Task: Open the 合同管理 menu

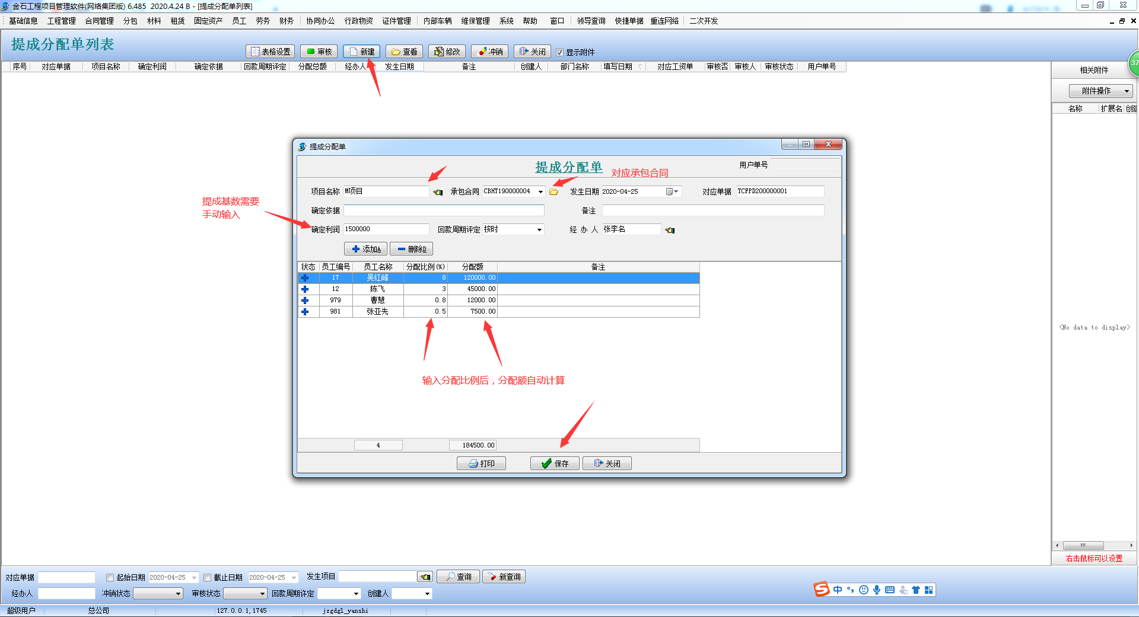Action: pos(99,21)
